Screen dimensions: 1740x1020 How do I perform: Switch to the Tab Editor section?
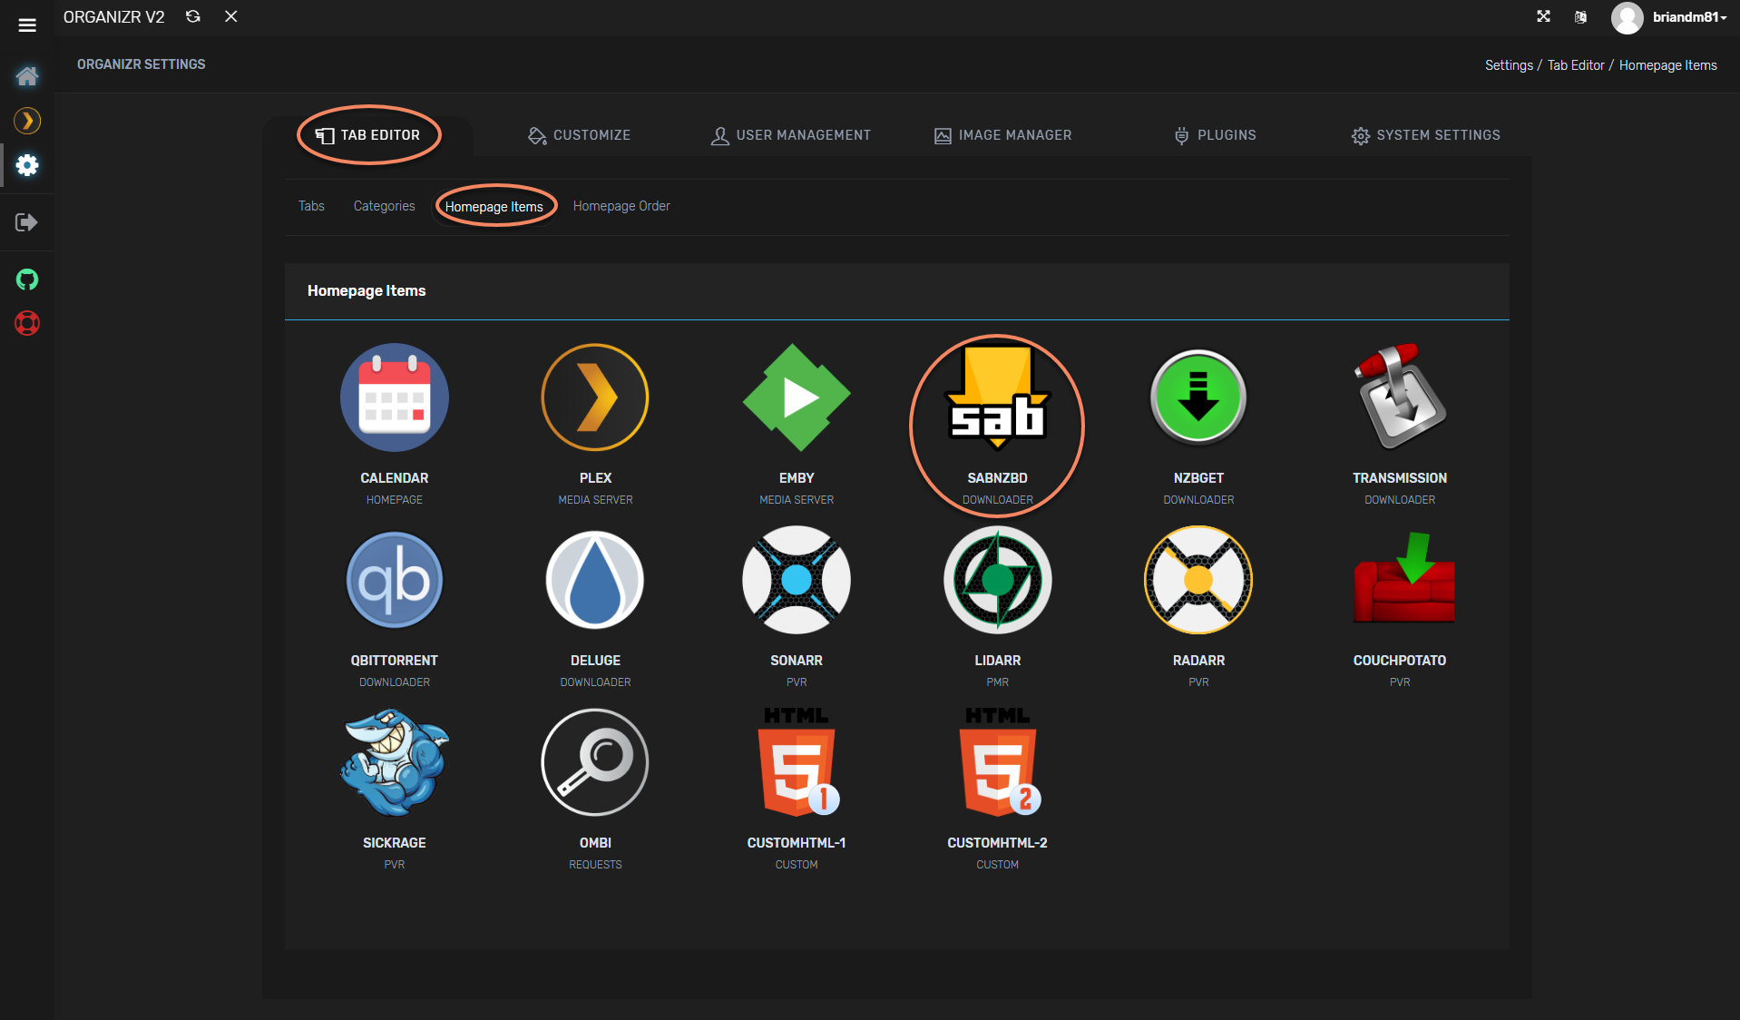368,135
